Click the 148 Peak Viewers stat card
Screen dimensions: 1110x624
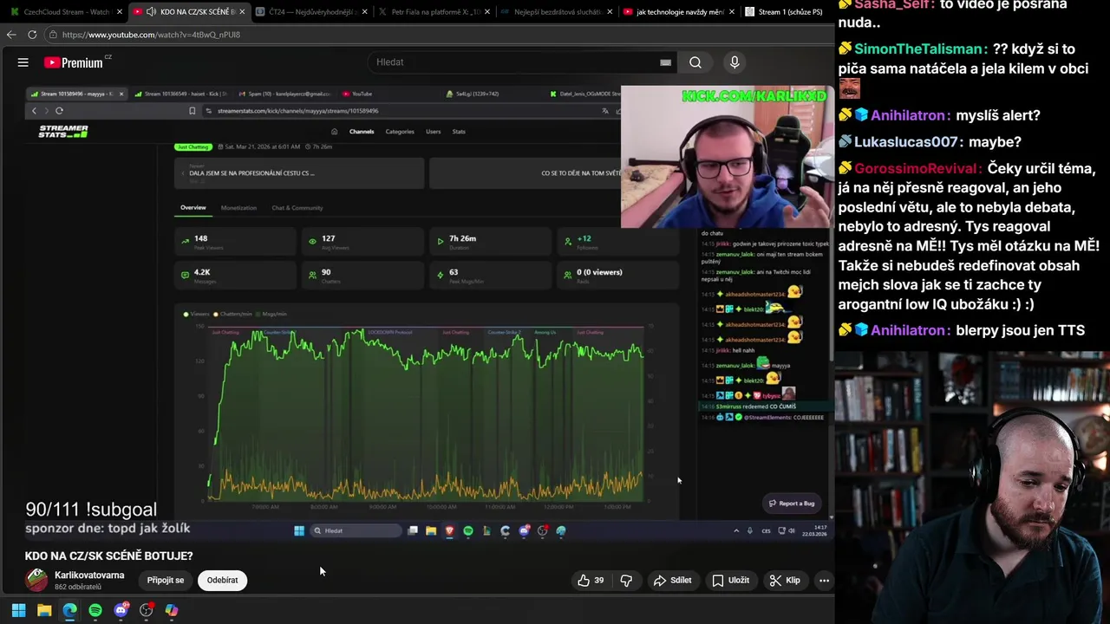click(235, 242)
